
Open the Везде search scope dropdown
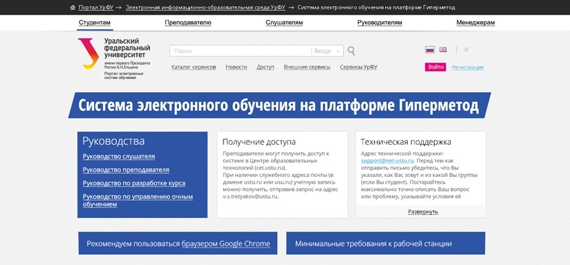tap(327, 51)
